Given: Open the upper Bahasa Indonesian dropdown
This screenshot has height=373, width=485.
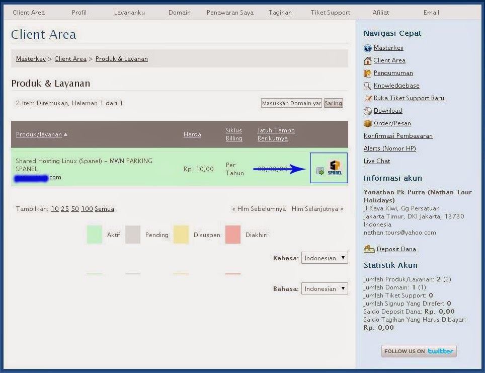Looking at the screenshot, I should click(325, 258).
